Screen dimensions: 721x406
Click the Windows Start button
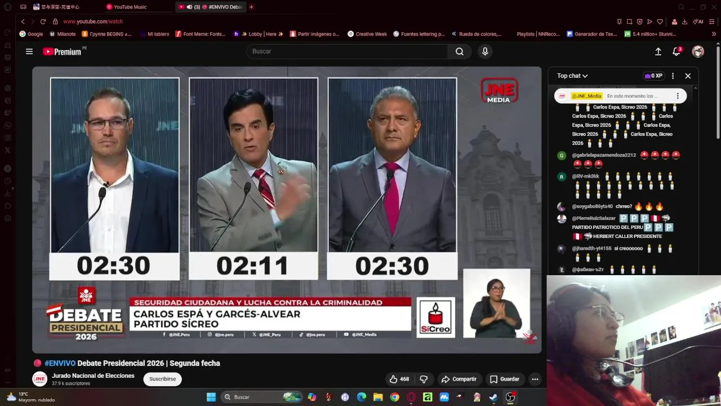point(211,397)
